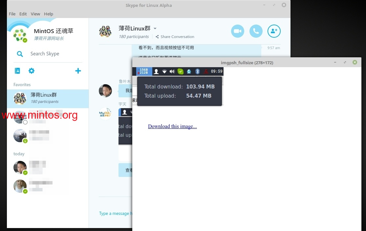Start a video call in Skype

[238, 31]
